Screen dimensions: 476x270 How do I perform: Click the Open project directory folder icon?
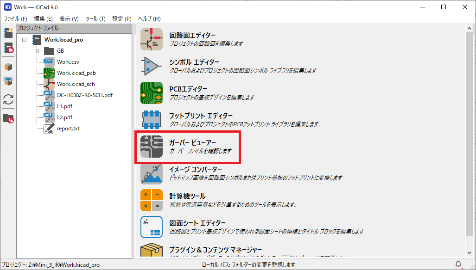point(8,118)
